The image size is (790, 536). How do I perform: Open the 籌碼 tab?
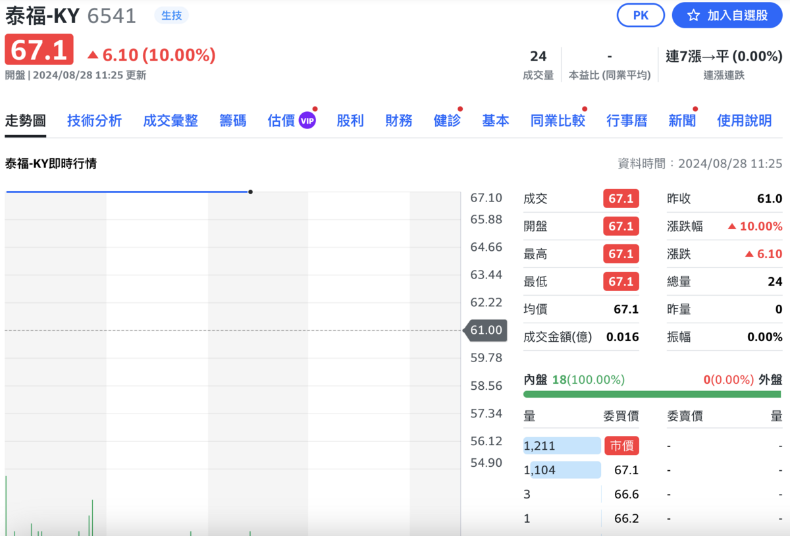click(233, 121)
